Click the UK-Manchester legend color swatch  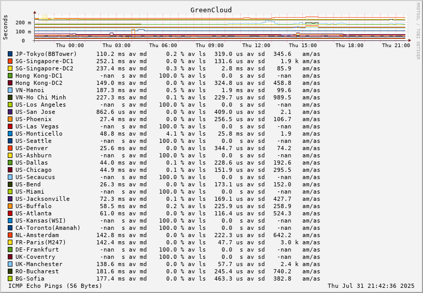pyautogui.click(x=10, y=264)
